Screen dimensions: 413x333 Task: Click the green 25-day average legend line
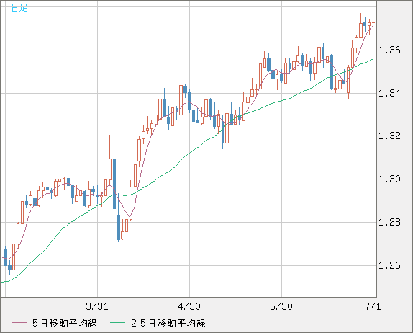pos(118,323)
